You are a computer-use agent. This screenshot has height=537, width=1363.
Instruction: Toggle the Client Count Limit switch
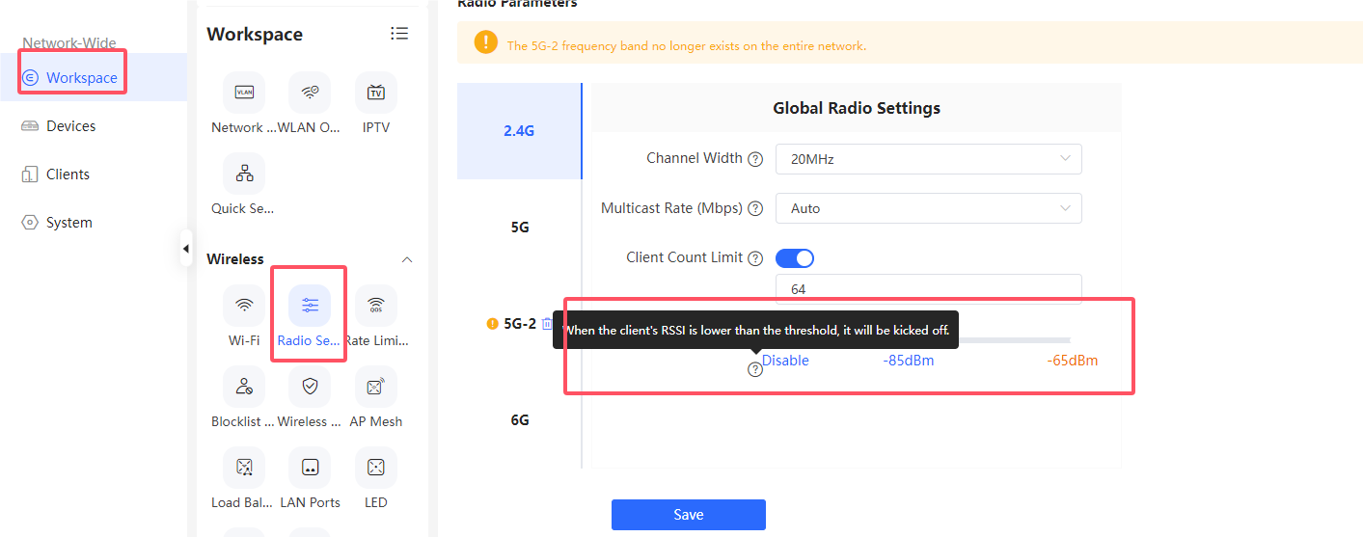coord(795,258)
